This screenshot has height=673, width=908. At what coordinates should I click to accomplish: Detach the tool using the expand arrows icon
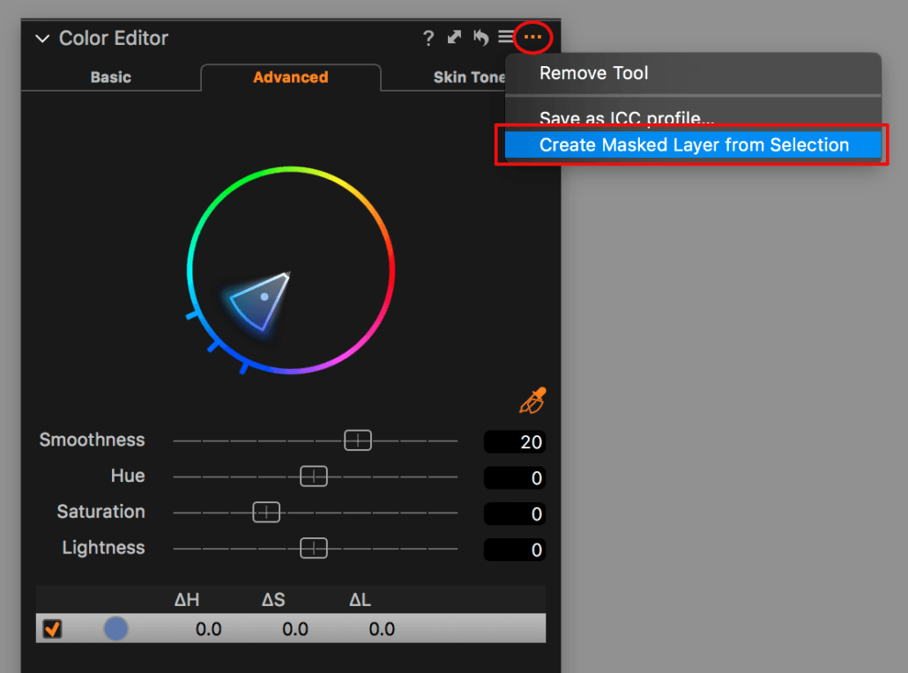[x=454, y=37]
